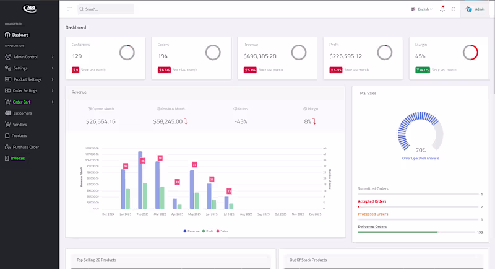Open Vendors cart icon in sidebar
This screenshot has height=269, width=495.
(7, 124)
